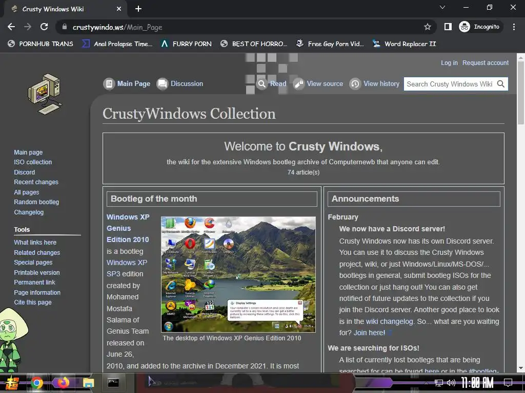Submit search with the magnifier button
525x393 pixels.
coord(500,84)
